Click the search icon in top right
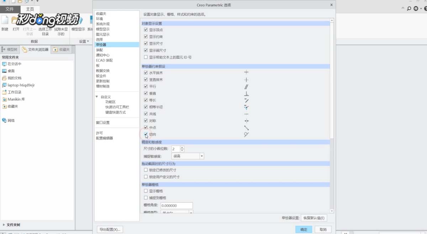Image resolution: width=427 pixels, height=234 pixels. (x=409, y=9)
